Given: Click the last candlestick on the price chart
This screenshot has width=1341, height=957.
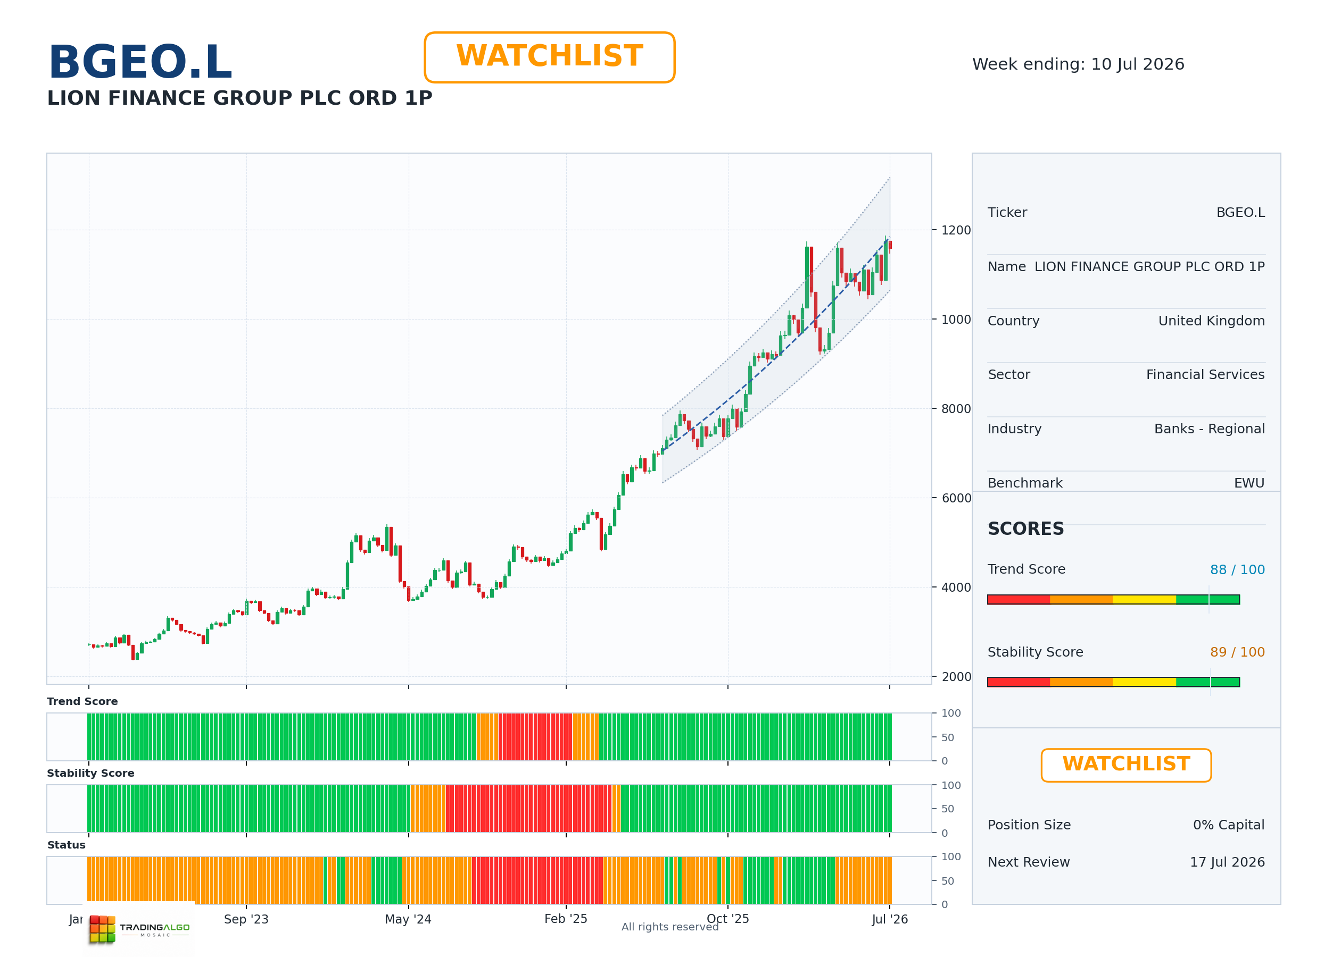Looking at the screenshot, I should 890,245.
